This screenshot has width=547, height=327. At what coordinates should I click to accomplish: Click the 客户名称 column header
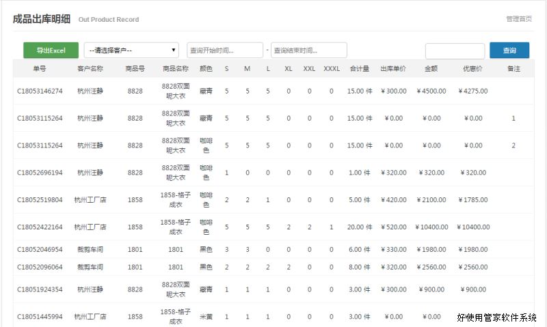pyautogui.click(x=90, y=69)
